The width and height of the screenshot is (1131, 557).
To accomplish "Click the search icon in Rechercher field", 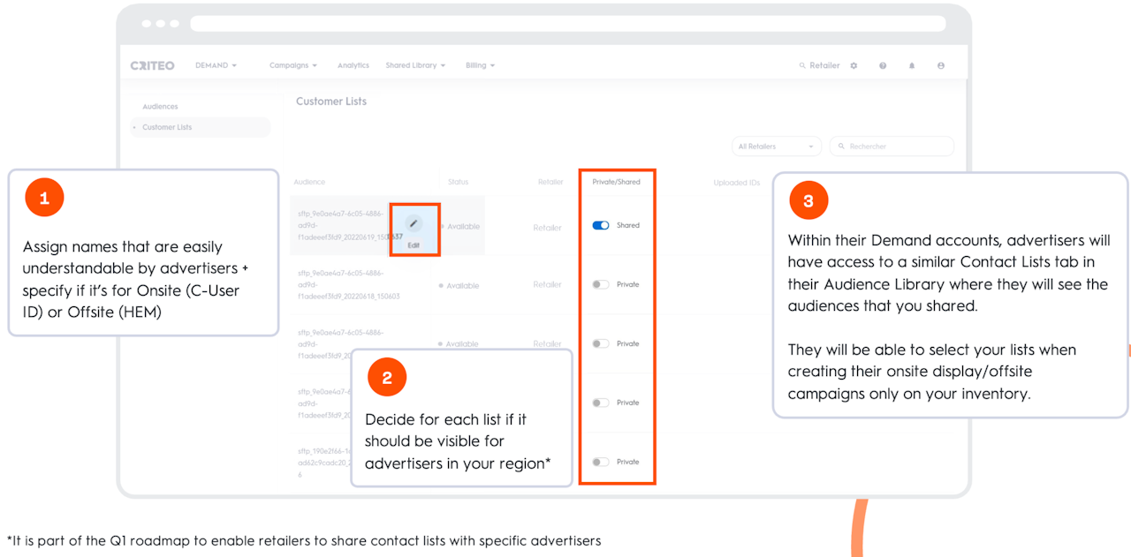I will pos(841,147).
